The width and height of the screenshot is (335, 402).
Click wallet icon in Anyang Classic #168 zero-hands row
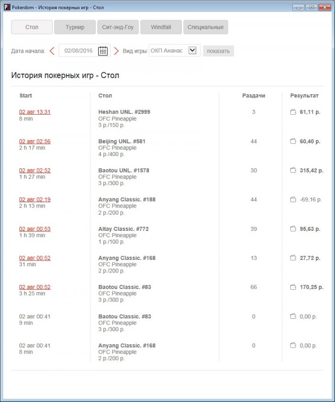293,346
